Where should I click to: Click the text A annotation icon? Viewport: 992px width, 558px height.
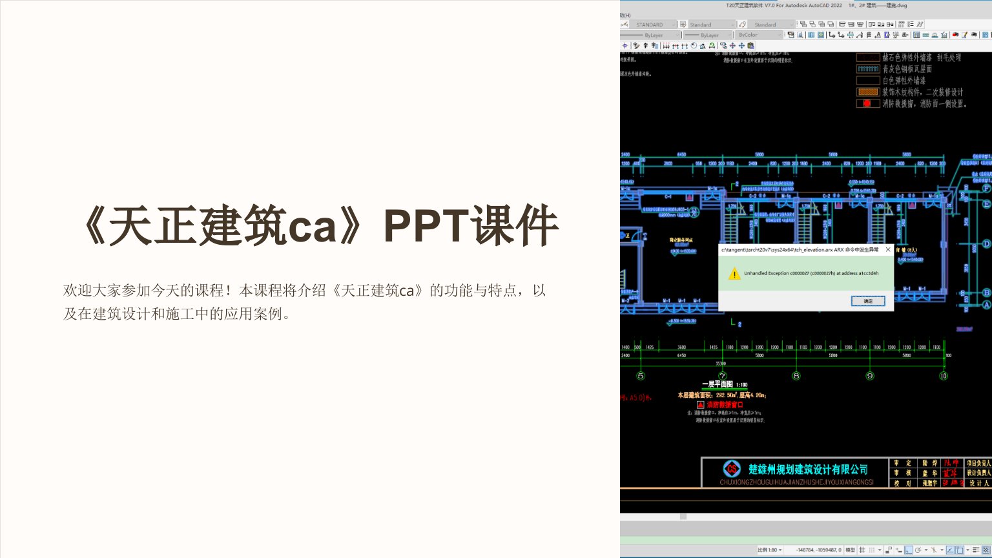(878, 35)
